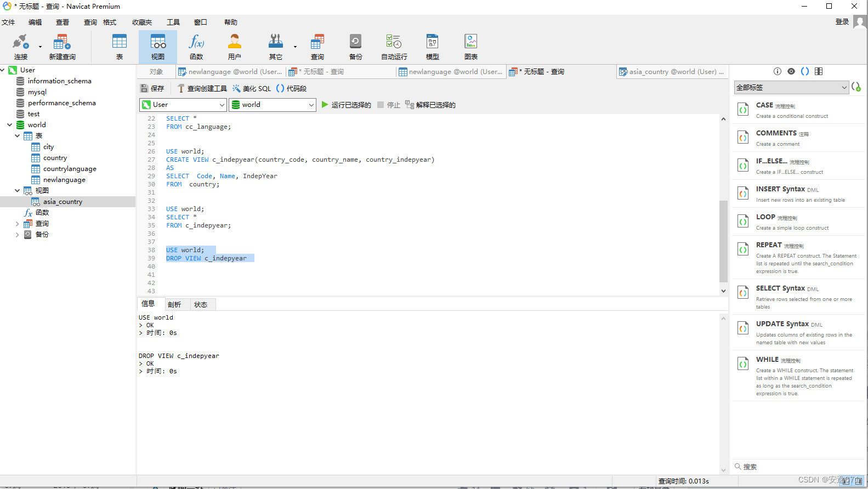Open the 代码段 code snippet toggle

292,88
